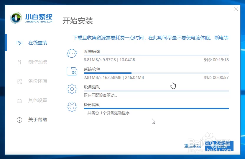Click the 备份驱动 label
The image size is (245, 159).
(92, 105)
